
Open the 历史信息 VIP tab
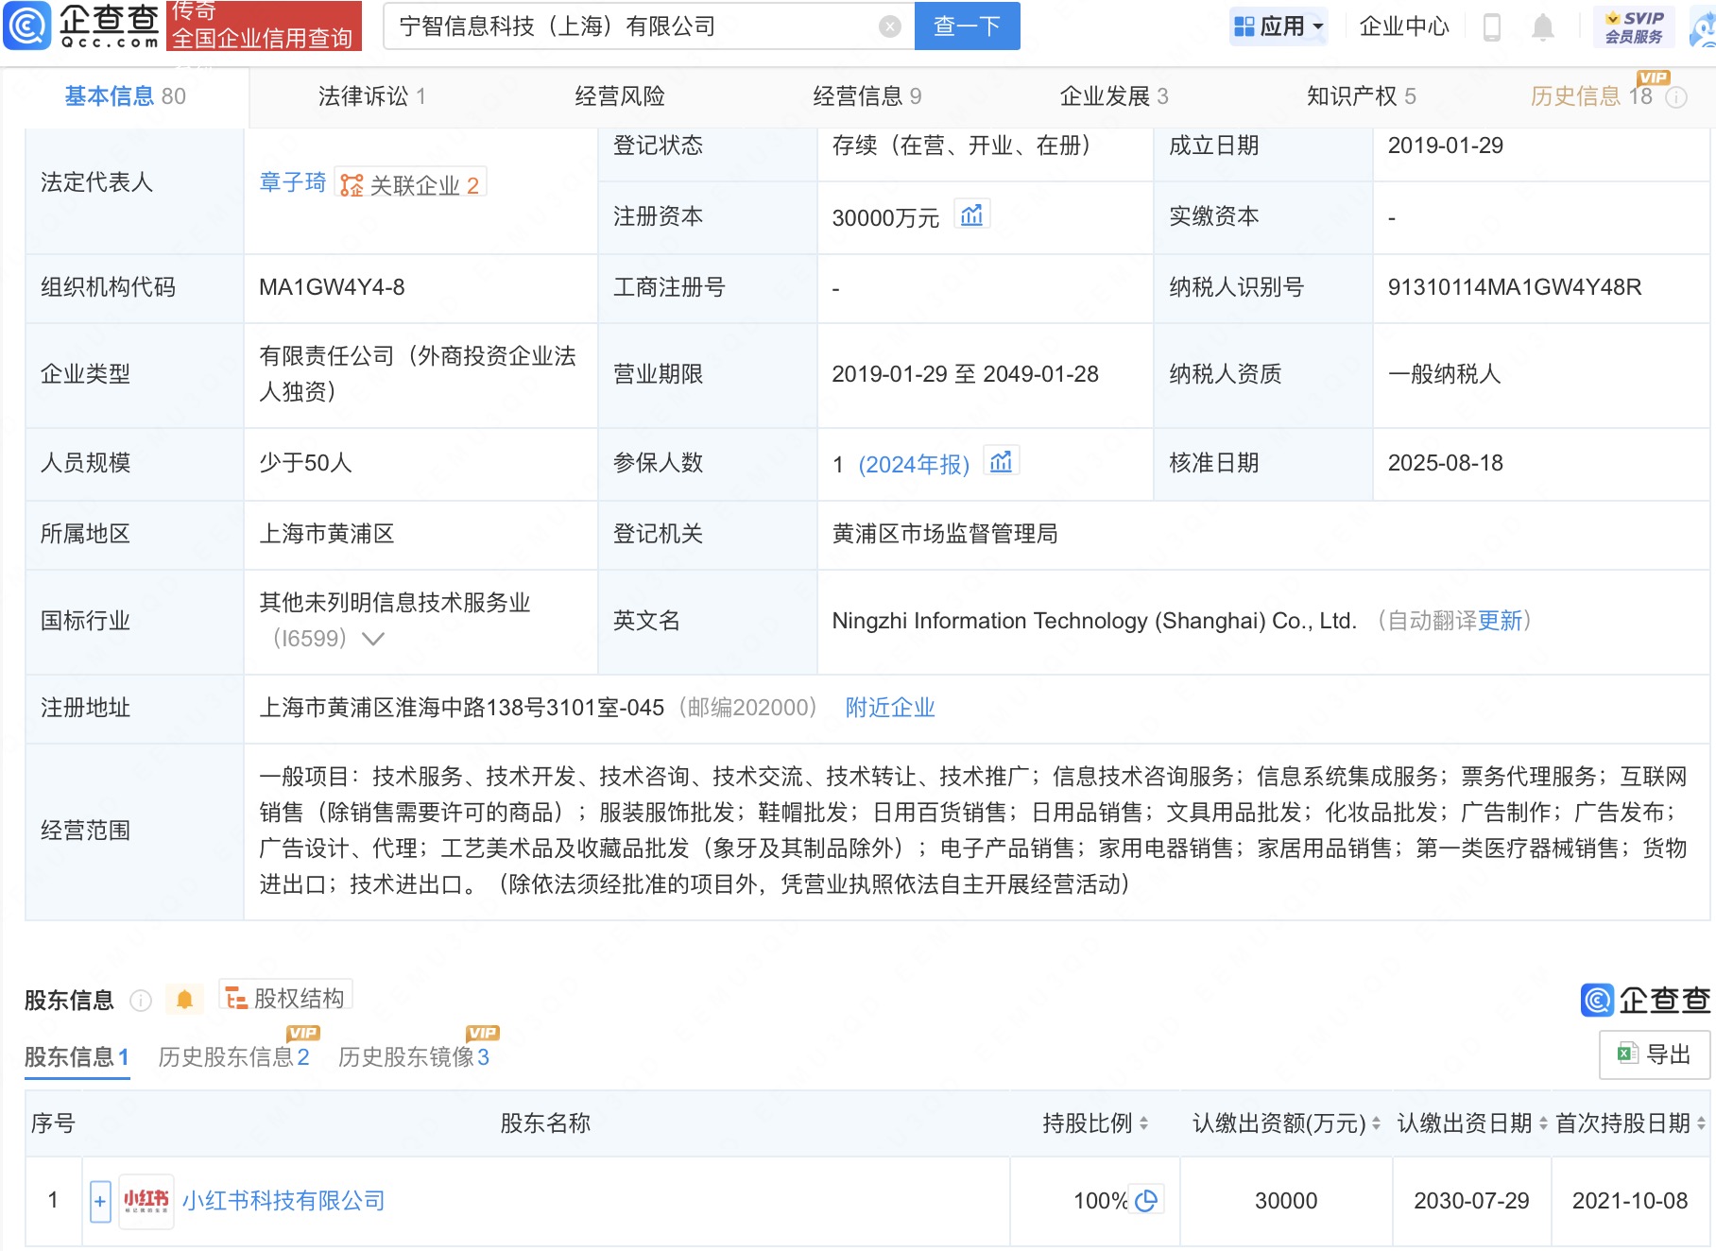point(1591,96)
